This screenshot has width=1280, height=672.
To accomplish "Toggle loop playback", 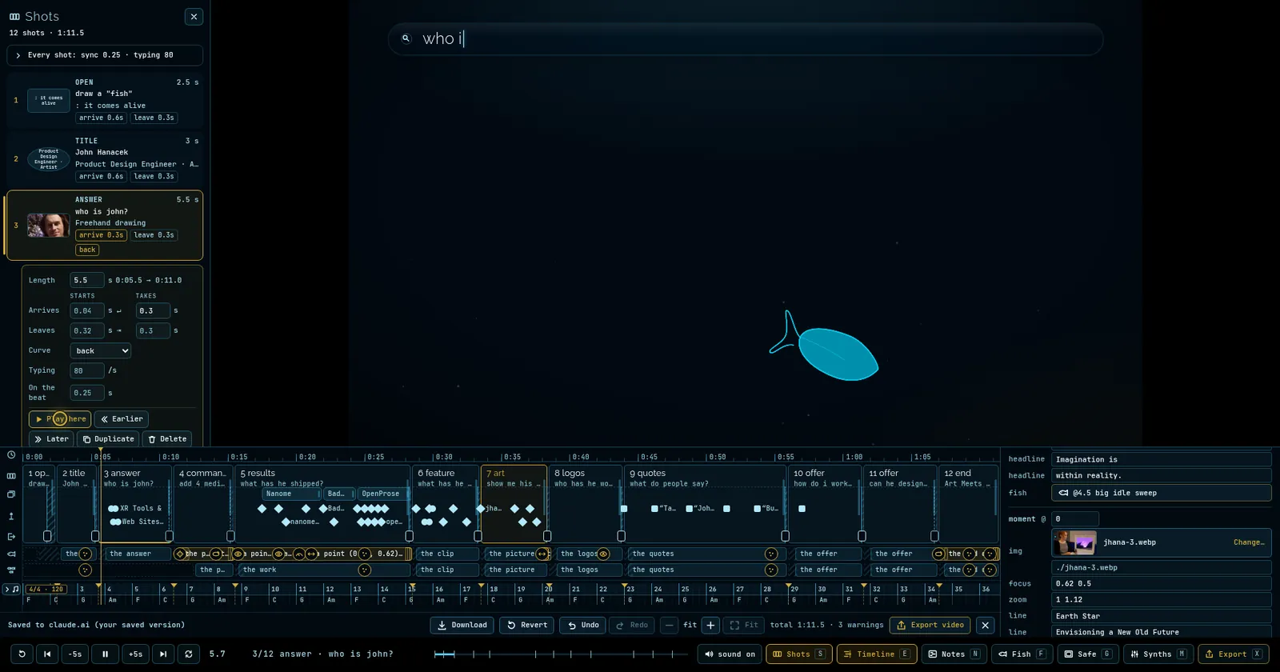I will point(189,654).
